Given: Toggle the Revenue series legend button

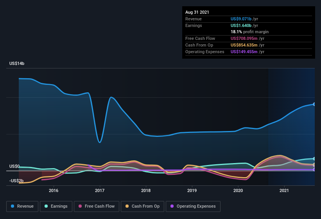Looking at the screenshot, I should tap(22, 206).
